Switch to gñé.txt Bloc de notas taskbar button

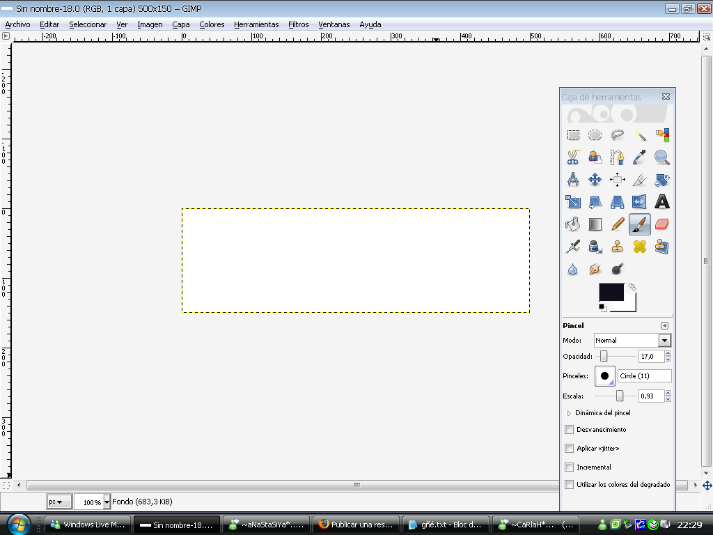[446, 525]
